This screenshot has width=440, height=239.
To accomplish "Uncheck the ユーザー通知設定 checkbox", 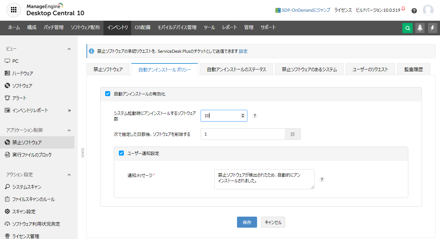I will 122,153.
